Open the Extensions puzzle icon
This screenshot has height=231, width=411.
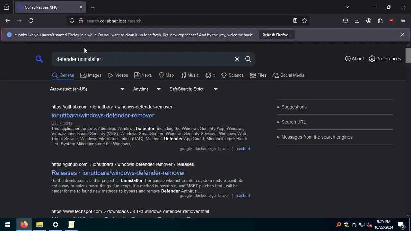point(380,21)
